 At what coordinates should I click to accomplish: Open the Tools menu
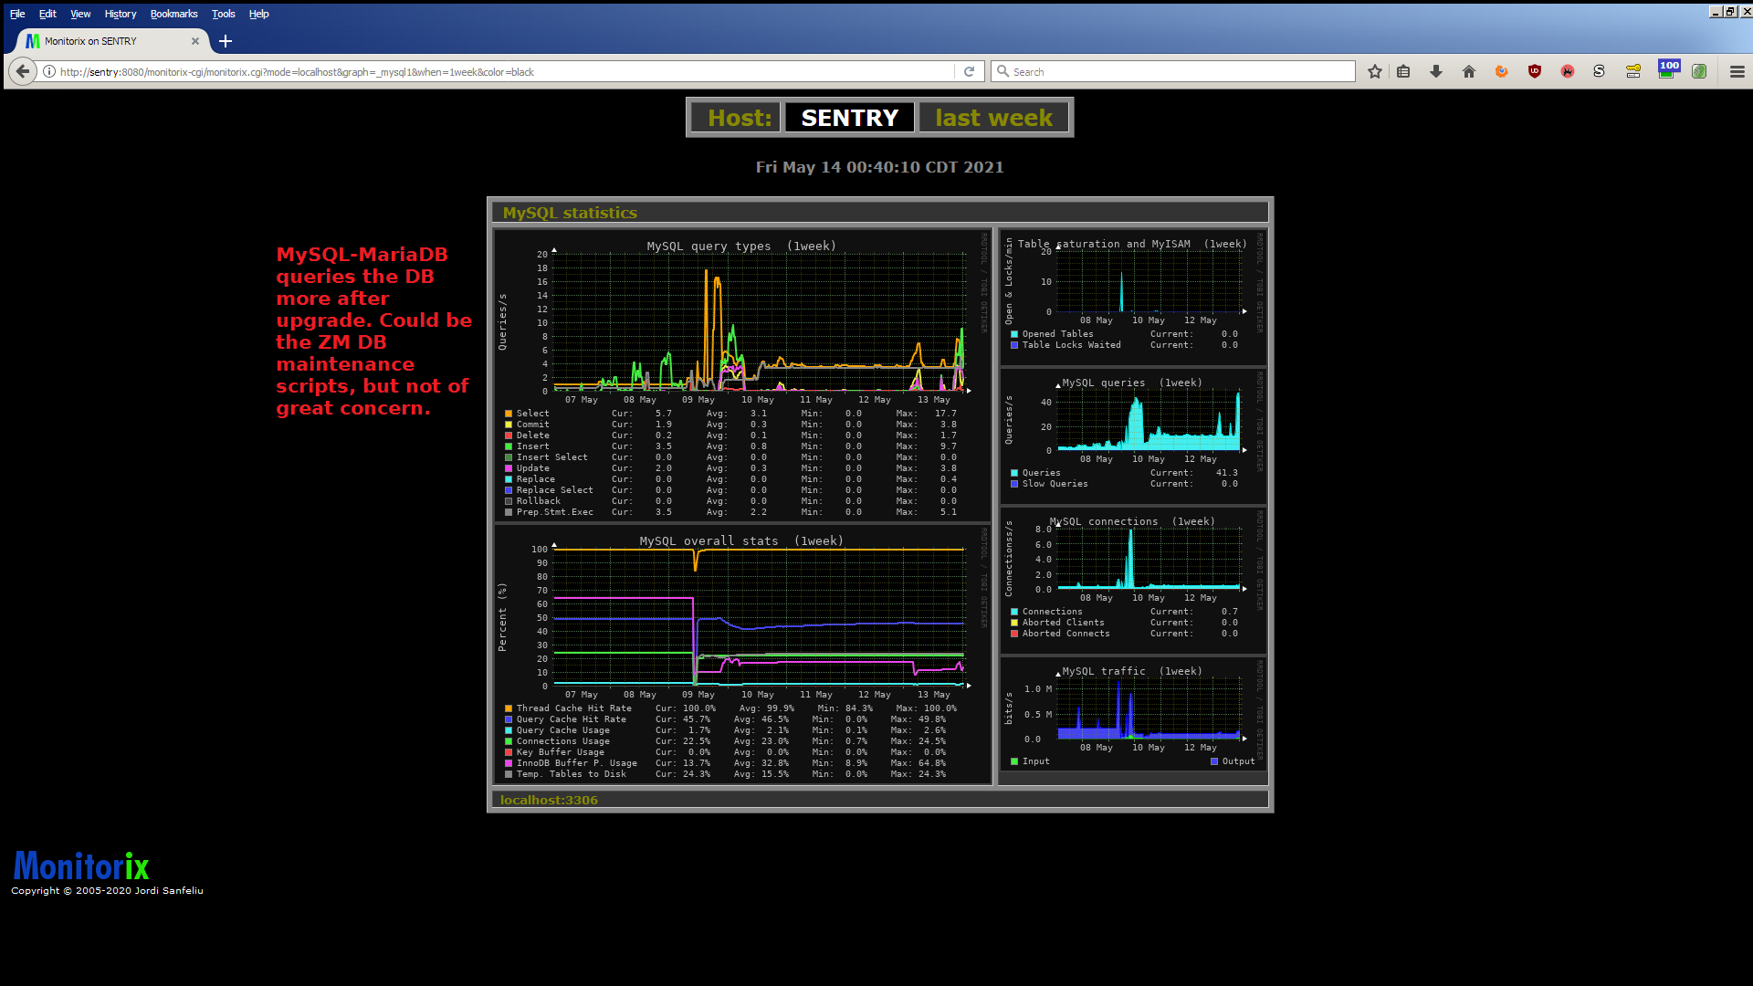pyautogui.click(x=223, y=14)
